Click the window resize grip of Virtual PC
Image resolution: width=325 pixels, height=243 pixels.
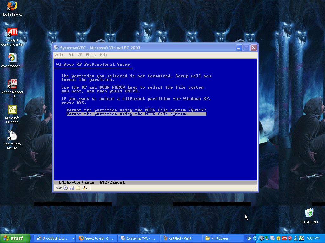255,189
